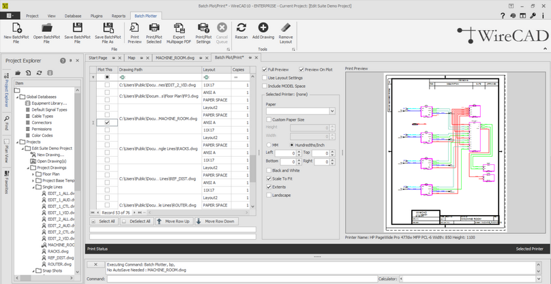
Task: Open the help question mark icon in Project Explorer
Action: [x=63, y=61]
